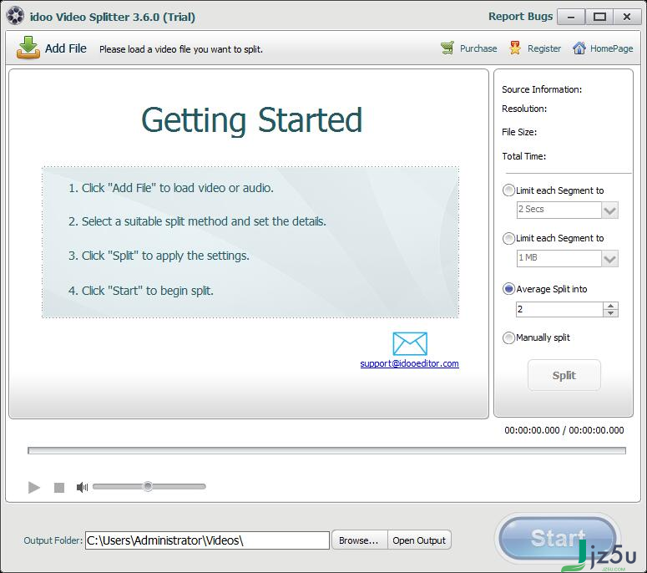Viewport: 647px width, 573px height.
Task: Maximize the Video Splitter window
Action: [x=599, y=17]
